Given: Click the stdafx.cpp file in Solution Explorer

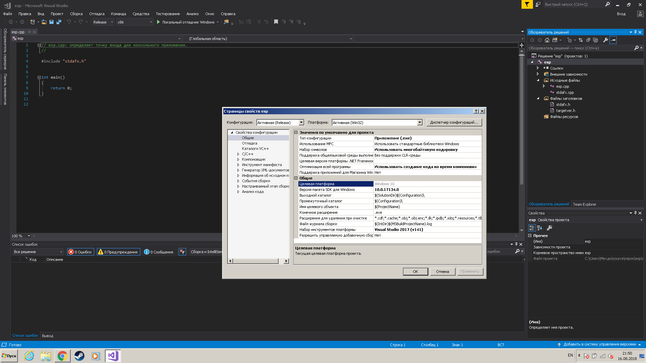Looking at the screenshot, I should [x=564, y=92].
